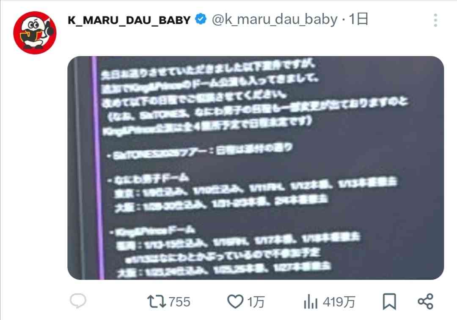Repost with the retweet arrows icon

point(157,301)
